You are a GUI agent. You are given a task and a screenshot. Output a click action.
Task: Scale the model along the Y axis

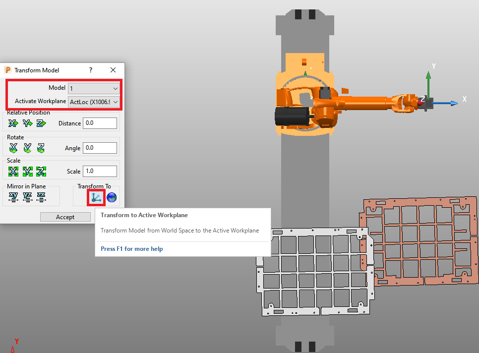click(x=28, y=171)
